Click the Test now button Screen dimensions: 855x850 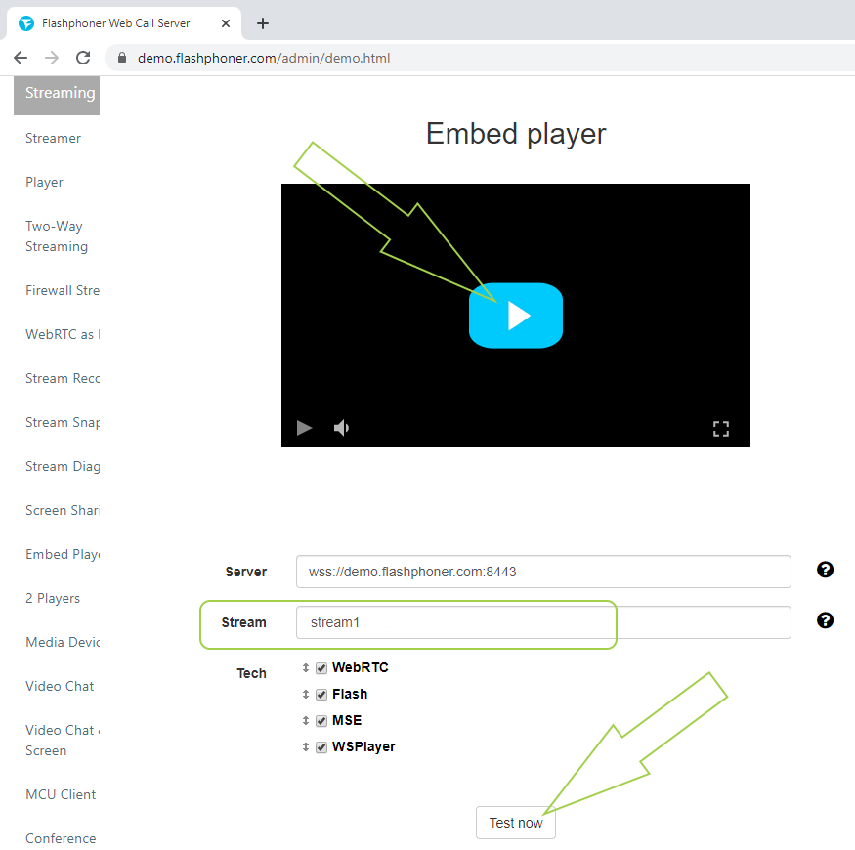click(516, 823)
